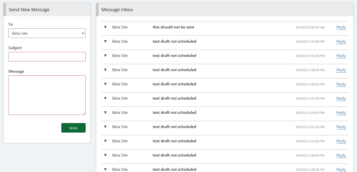The width and height of the screenshot is (357, 172).
Task: Reply to the 4:55:00 PM message
Action: pos(341,98)
